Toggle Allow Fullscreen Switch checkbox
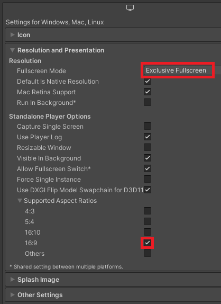The width and height of the screenshot is (221, 304). [148, 168]
